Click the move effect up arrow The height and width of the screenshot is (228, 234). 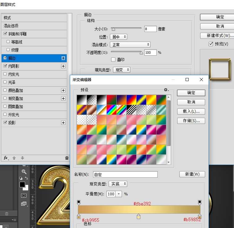(14, 158)
